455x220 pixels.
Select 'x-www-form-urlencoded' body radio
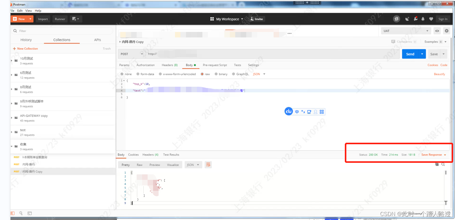(x=160, y=74)
